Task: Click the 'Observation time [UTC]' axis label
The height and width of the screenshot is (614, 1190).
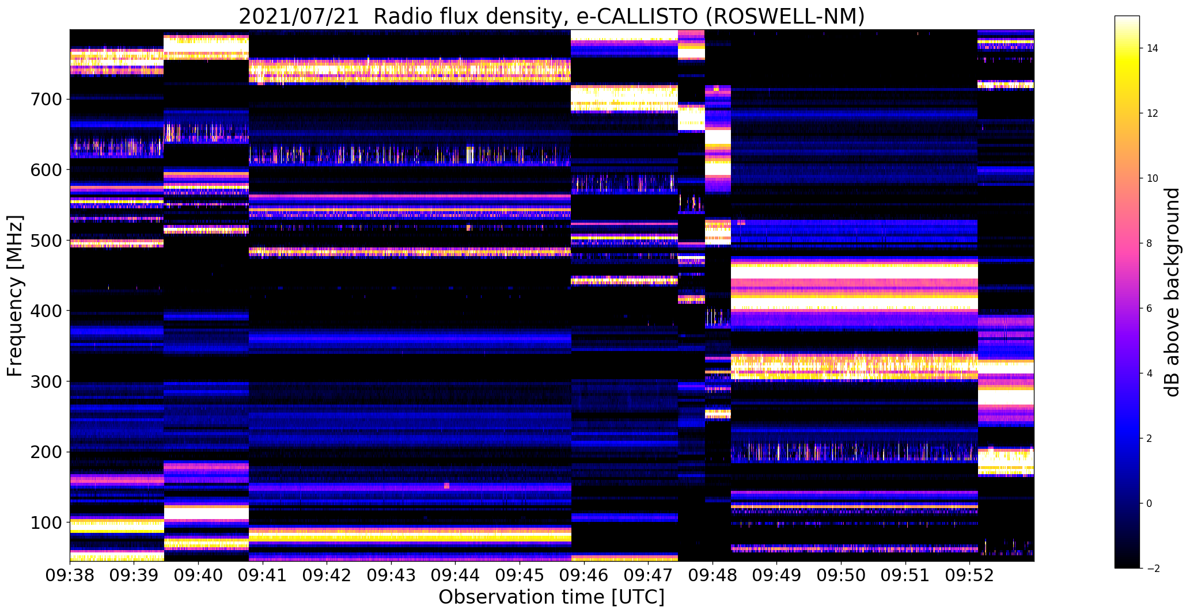Action: (x=551, y=597)
